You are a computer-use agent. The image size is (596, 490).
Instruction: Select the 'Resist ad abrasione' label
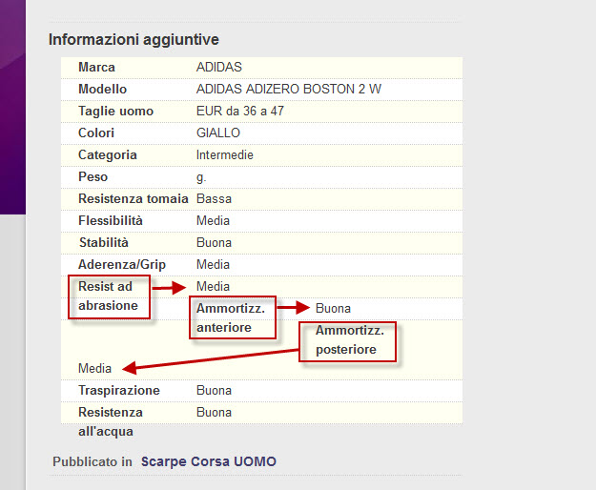point(108,296)
